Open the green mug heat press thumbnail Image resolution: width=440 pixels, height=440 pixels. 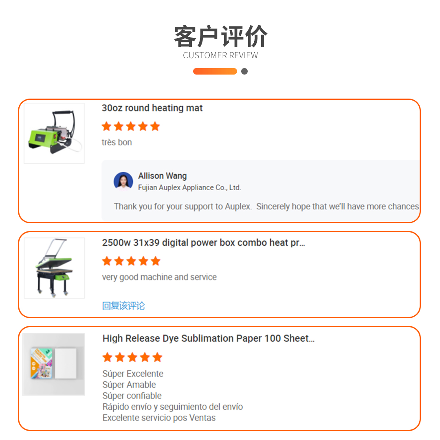pos(54,133)
